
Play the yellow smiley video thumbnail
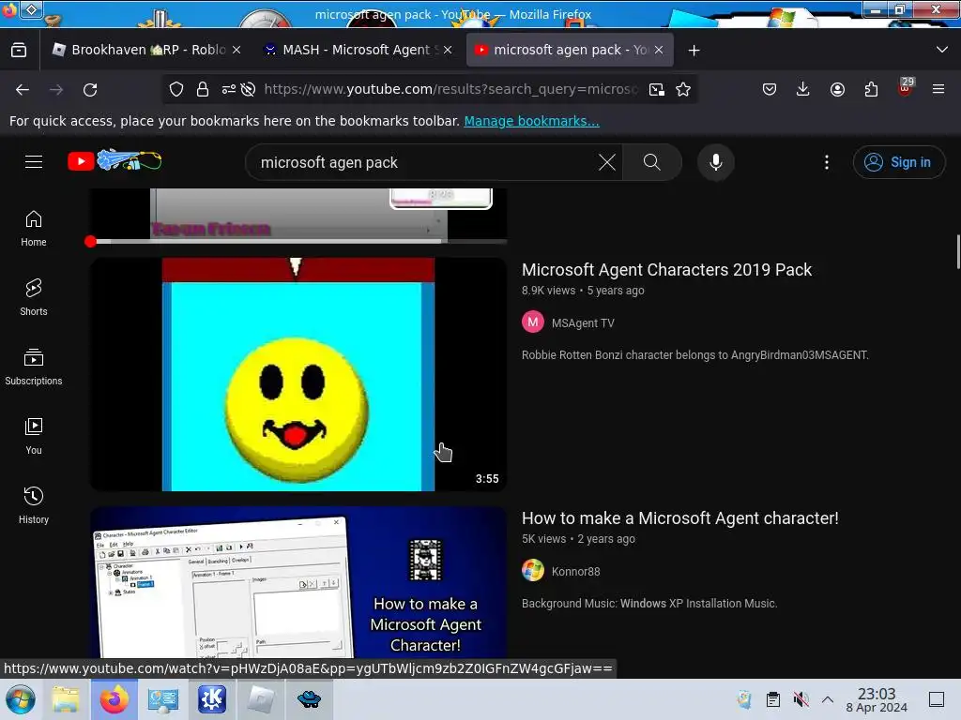[298, 374]
